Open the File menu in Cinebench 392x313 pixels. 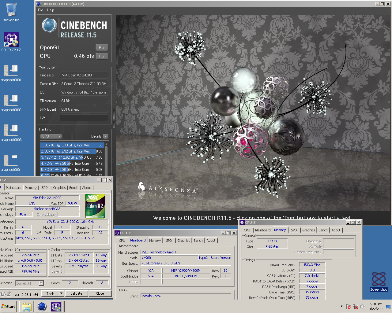[x=40, y=10]
